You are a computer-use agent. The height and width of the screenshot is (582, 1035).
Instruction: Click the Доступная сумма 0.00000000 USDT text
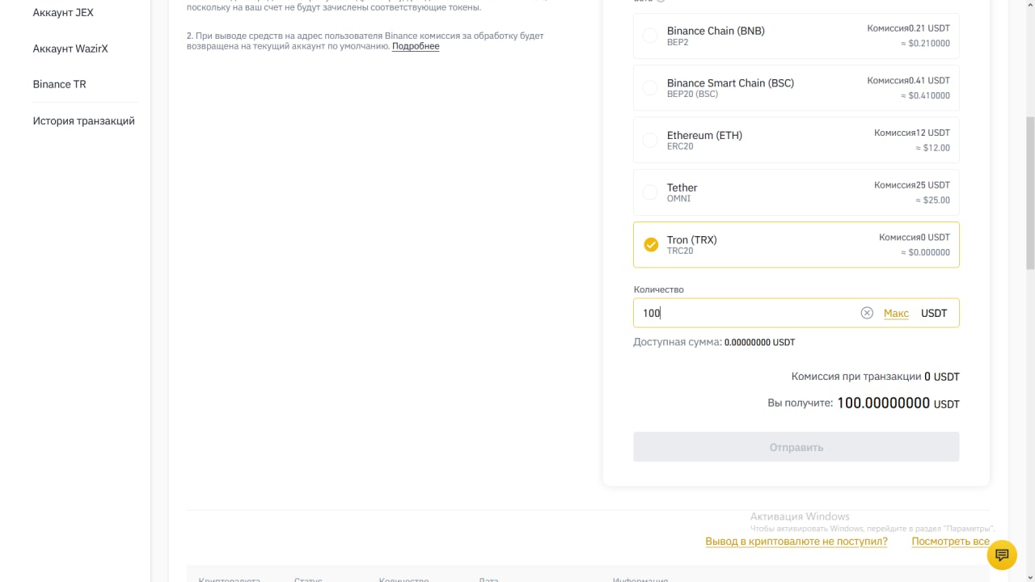tap(714, 342)
